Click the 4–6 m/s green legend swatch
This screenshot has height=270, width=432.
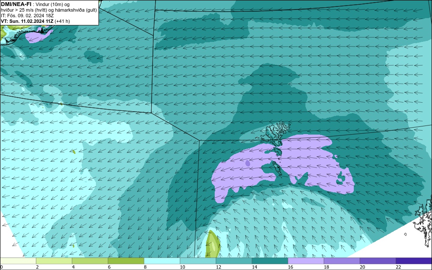pyautogui.click(x=90, y=261)
